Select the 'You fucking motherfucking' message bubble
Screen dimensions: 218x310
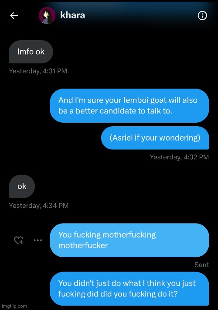click(x=129, y=240)
